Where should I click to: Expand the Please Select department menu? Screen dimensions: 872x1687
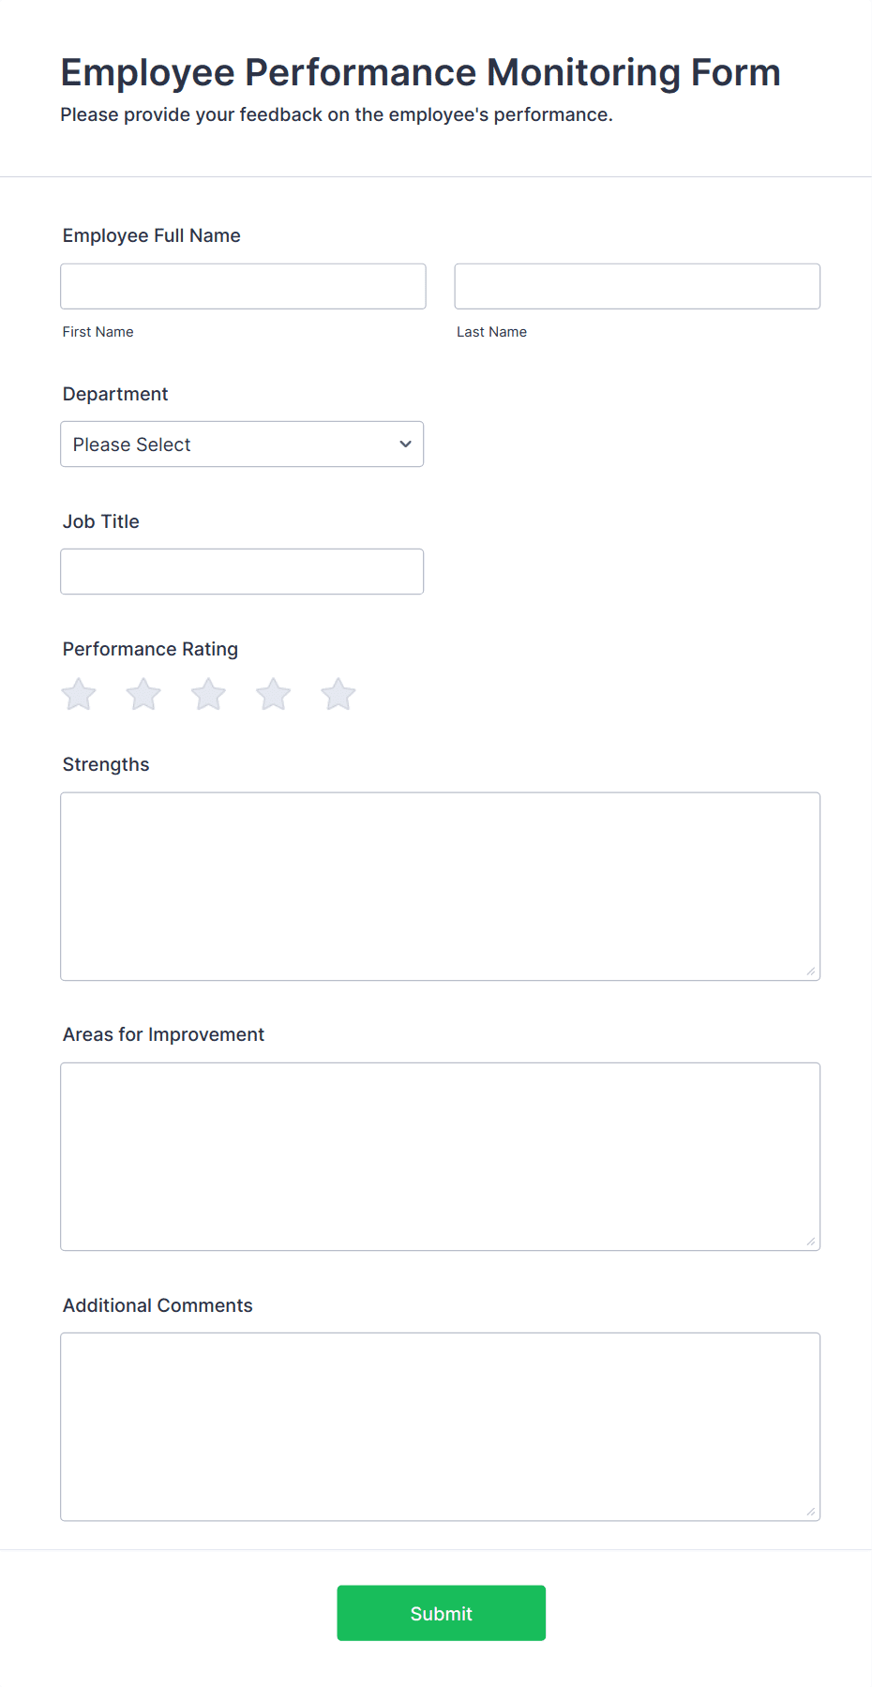242,444
